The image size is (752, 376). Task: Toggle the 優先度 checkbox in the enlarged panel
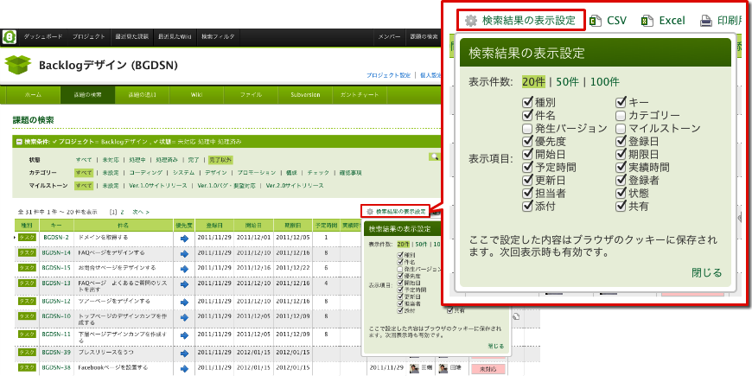527,141
